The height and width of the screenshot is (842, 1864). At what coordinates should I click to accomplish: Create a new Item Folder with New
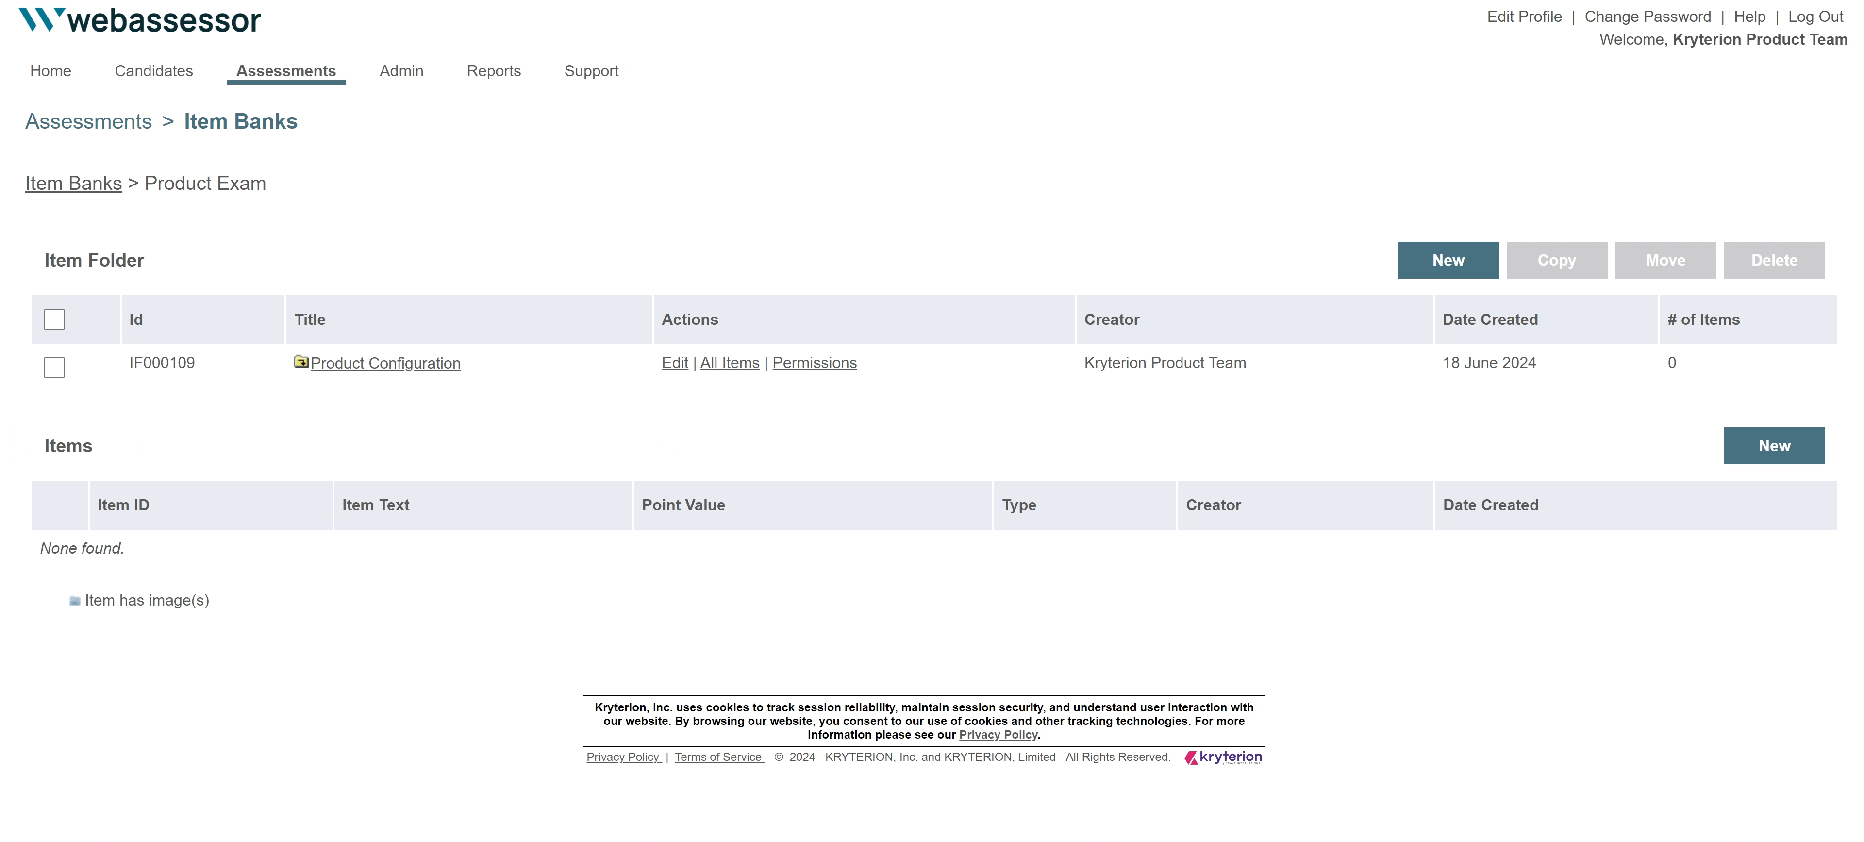(1447, 260)
